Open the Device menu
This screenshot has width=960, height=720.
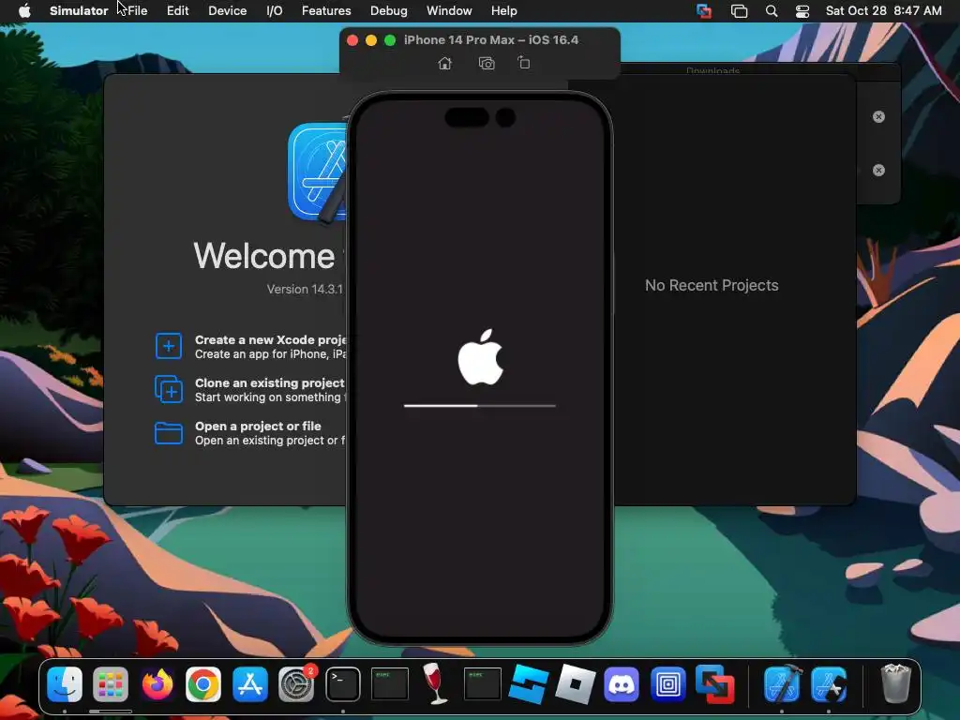point(227,11)
